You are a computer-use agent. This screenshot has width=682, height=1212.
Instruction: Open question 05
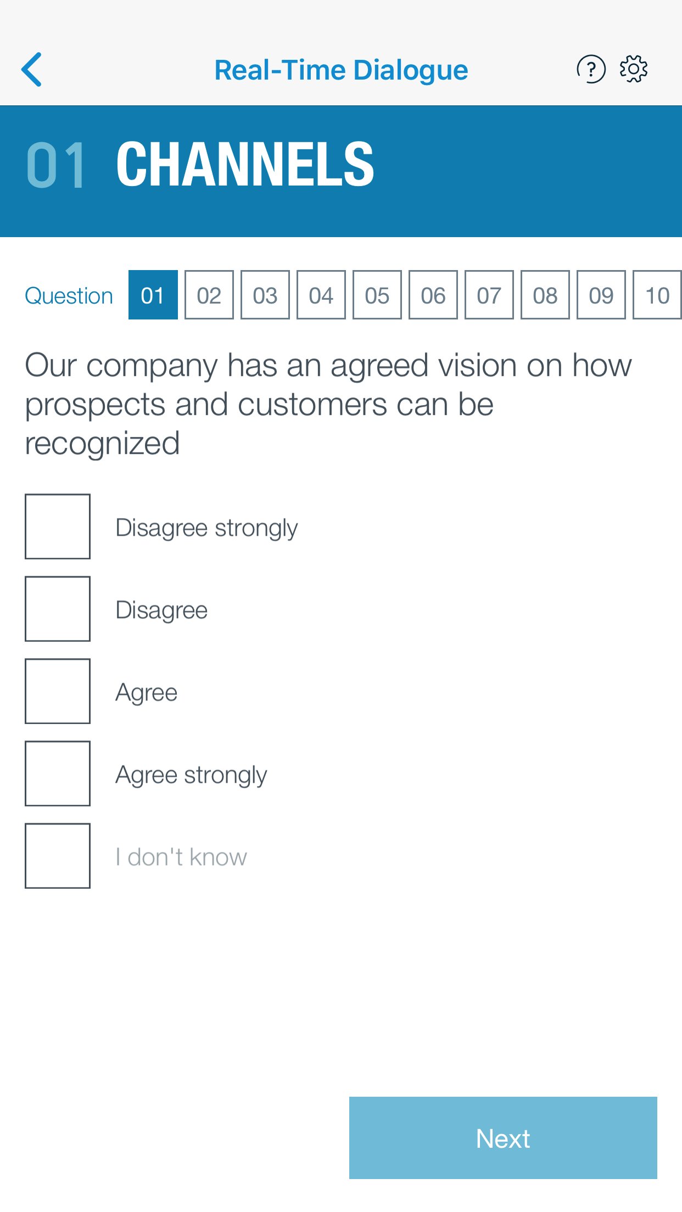377,295
